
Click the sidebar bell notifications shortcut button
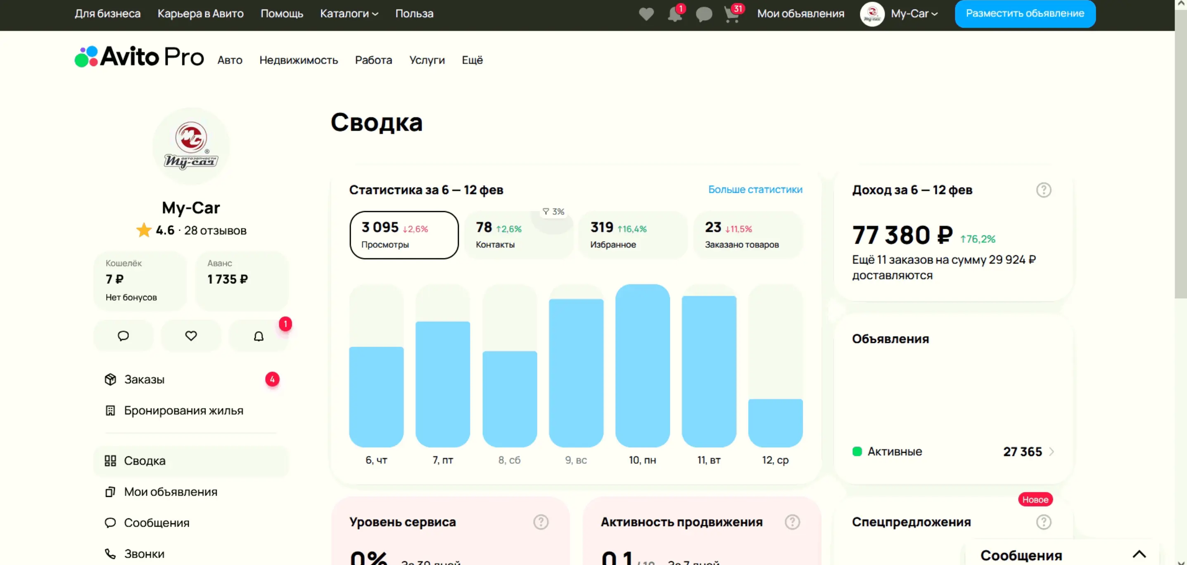pos(259,336)
